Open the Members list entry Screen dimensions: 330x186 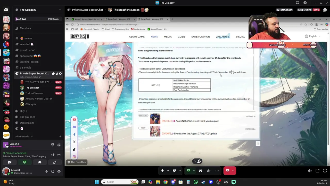(38, 28)
